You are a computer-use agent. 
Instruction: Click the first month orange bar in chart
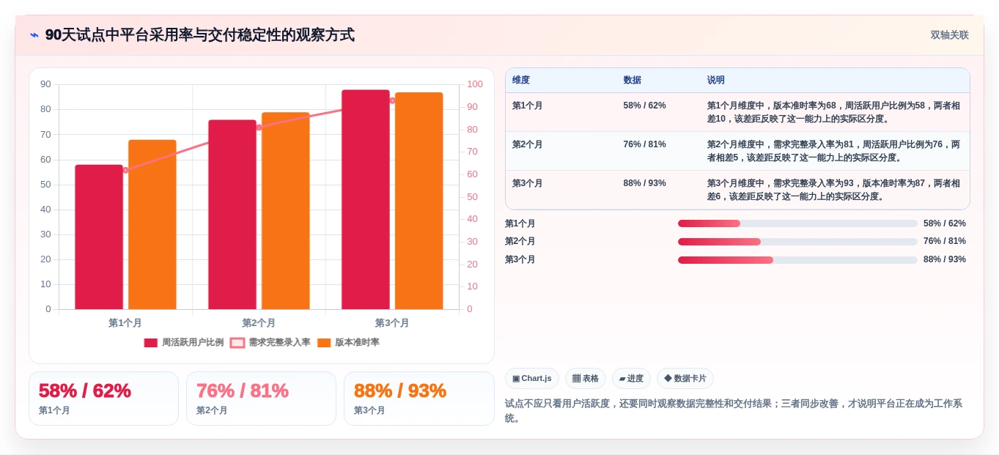coord(152,224)
